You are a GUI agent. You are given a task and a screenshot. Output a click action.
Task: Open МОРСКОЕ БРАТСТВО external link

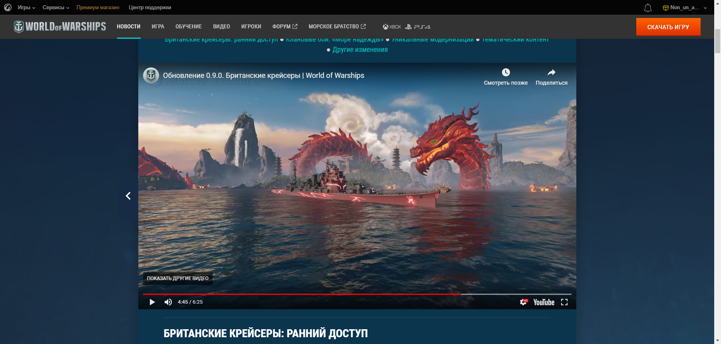(337, 26)
